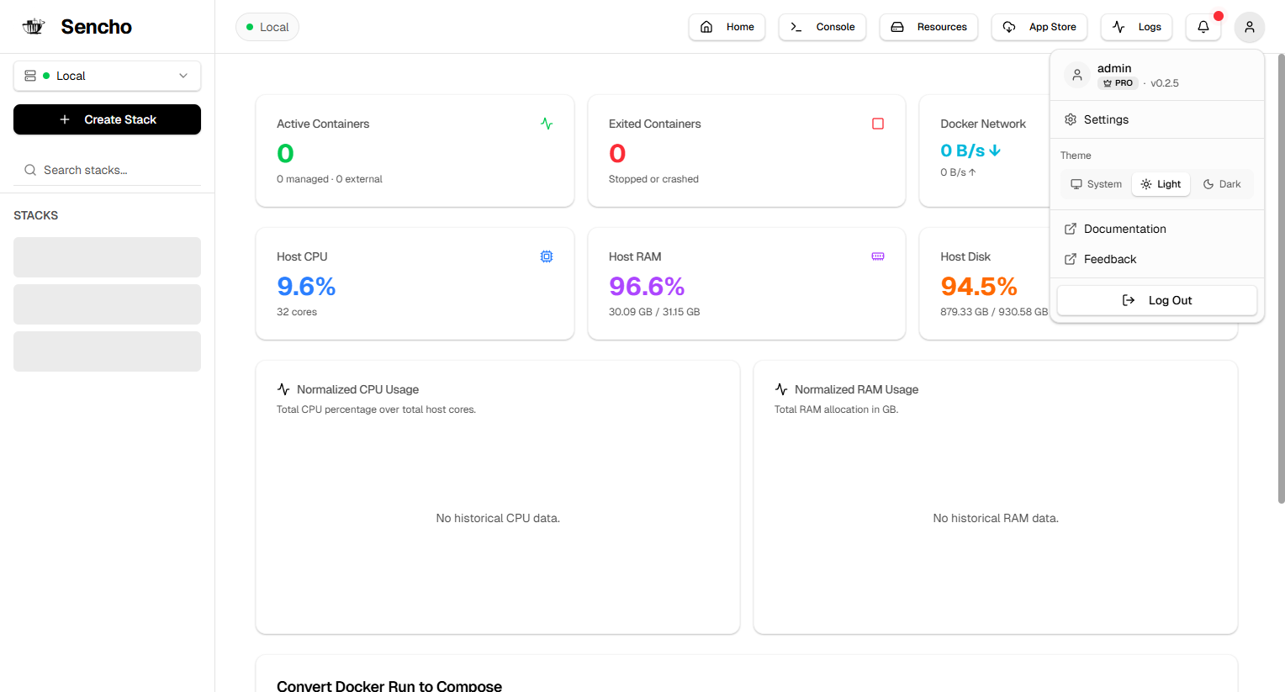
Task: Switch theme to System
Action: (x=1096, y=184)
